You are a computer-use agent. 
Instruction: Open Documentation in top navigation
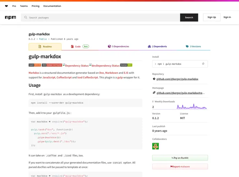coord(52,6)
